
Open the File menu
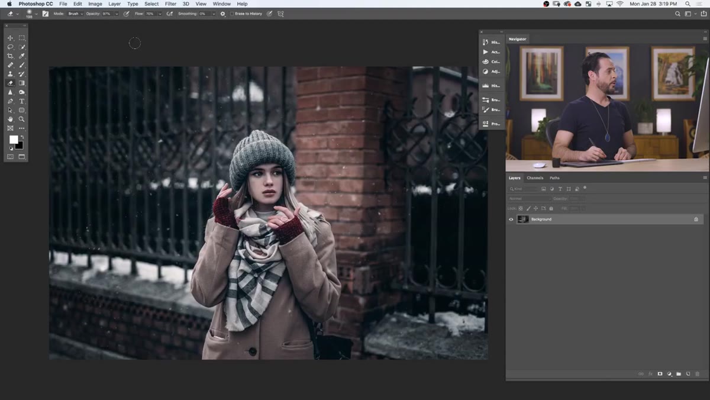click(63, 4)
